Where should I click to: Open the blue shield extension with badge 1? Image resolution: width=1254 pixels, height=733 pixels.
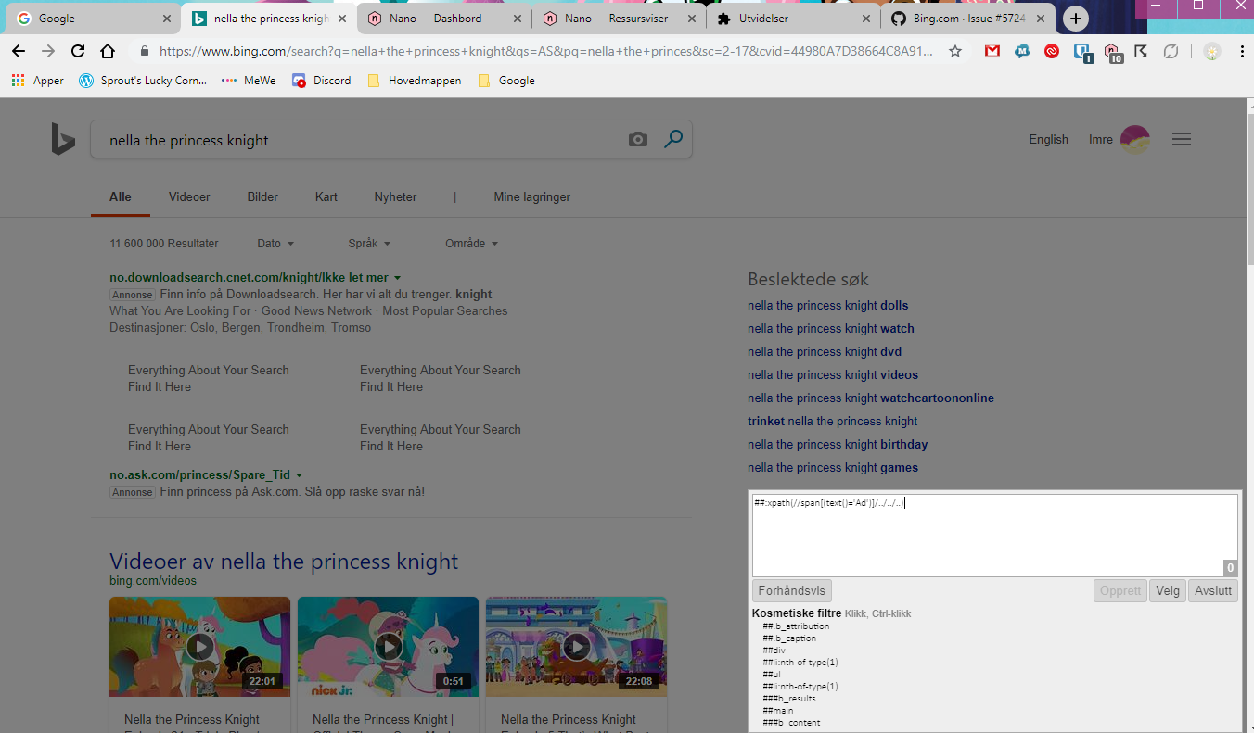[1082, 53]
